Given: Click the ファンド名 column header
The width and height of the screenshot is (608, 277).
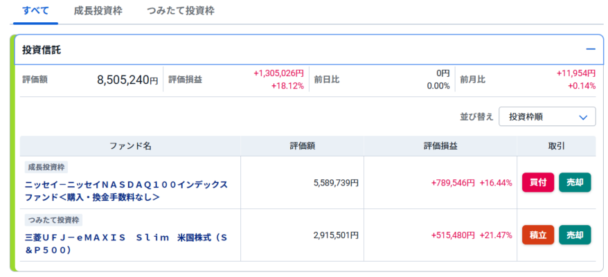Looking at the screenshot, I should pos(130,146).
